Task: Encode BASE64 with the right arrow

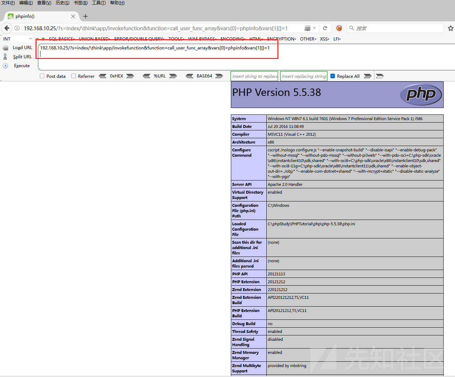Action: (x=219, y=76)
